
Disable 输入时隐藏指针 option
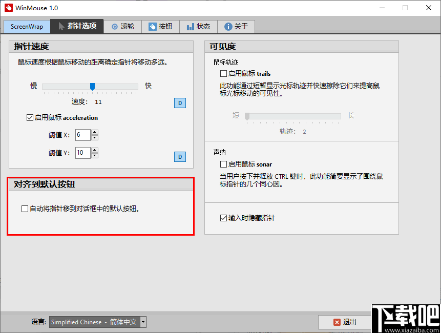click(x=223, y=217)
